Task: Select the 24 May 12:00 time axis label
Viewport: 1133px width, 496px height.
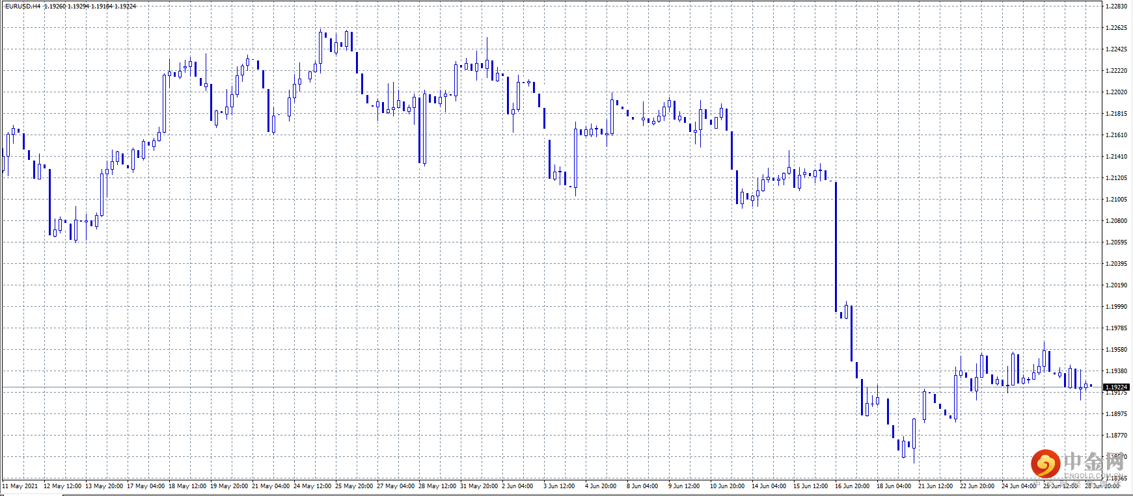Action: (312, 486)
